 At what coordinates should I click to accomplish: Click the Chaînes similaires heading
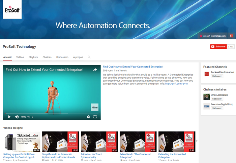coord(215,89)
